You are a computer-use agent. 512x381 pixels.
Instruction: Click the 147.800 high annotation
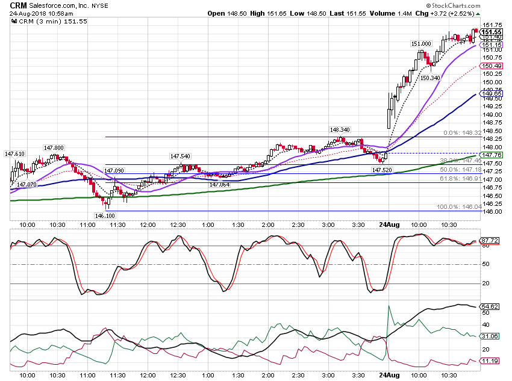pos(54,148)
